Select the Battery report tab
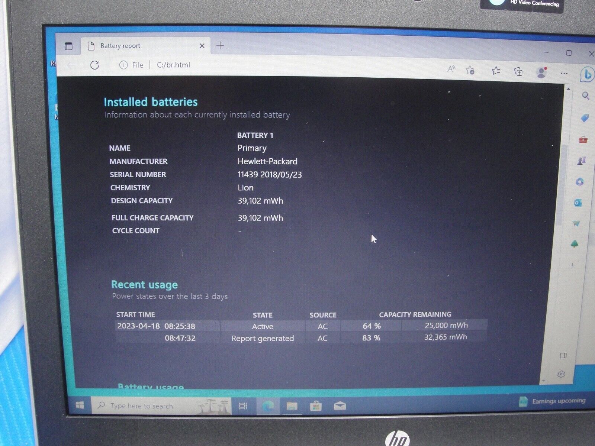This screenshot has width=595, height=446. pos(145,46)
